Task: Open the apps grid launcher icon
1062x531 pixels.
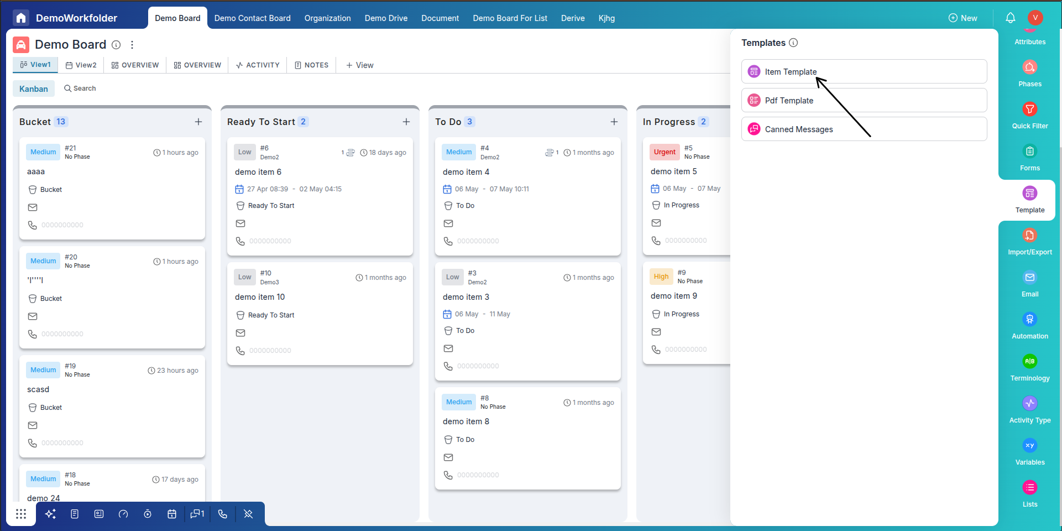Action: [21, 514]
